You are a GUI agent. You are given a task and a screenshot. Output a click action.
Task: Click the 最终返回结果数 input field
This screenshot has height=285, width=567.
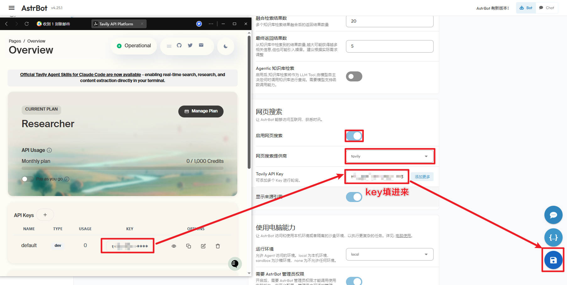(390, 46)
